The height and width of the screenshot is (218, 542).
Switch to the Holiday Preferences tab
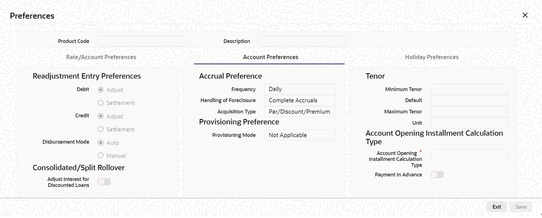(432, 57)
